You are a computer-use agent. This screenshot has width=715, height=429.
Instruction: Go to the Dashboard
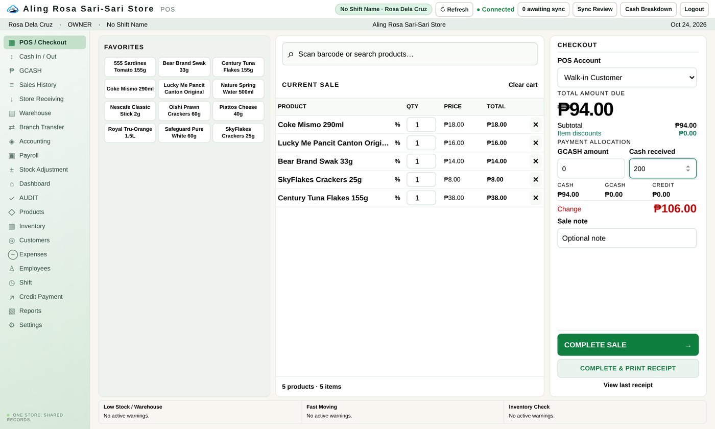(x=44, y=184)
